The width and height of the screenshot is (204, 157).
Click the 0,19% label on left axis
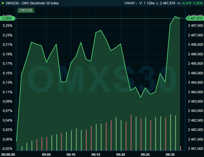[7, 54]
